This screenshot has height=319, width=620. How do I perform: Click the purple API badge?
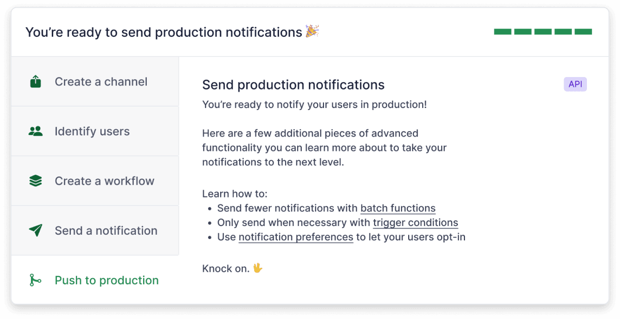tap(575, 84)
